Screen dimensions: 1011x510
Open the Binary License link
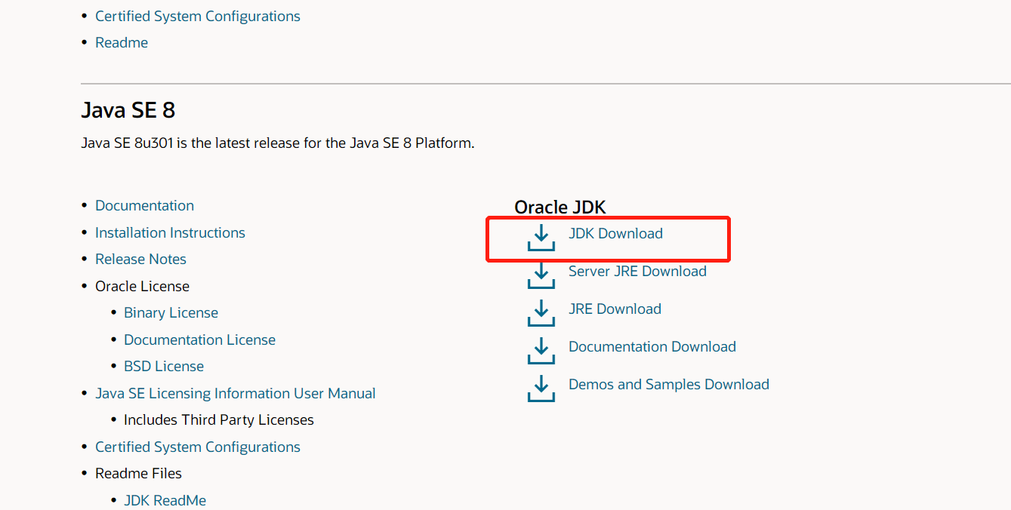click(171, 312)
